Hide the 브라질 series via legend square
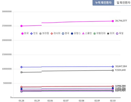Screen dimensions: 131x102 click(x=40, y=33)
